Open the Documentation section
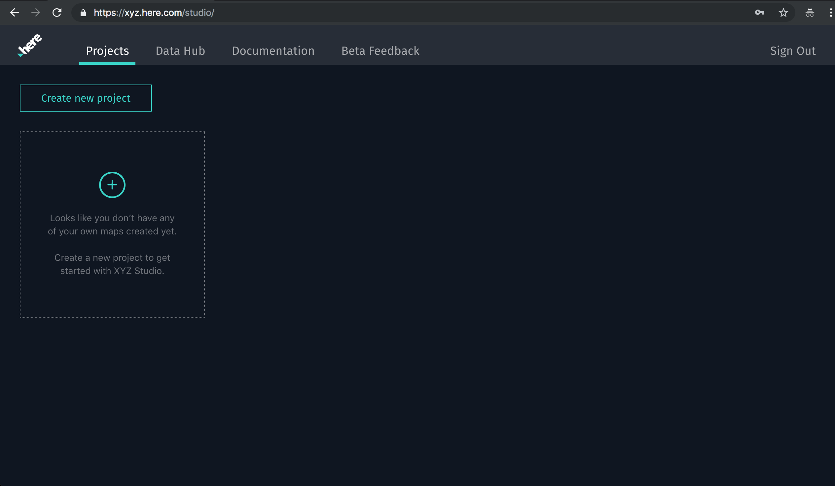 point(273,51)
